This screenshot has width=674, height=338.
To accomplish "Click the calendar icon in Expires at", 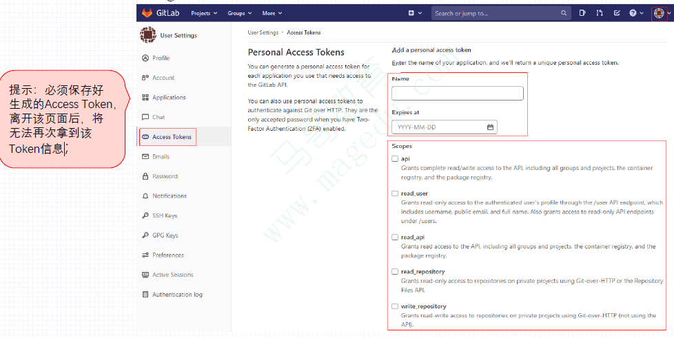I will tap(490, 127).
